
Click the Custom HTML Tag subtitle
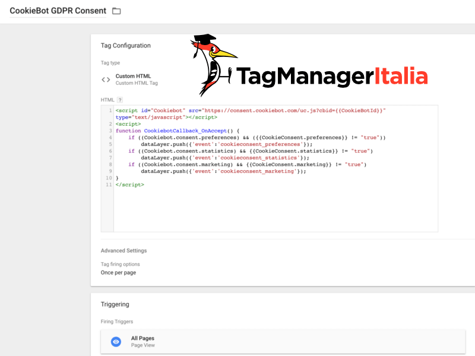(137, 83)
